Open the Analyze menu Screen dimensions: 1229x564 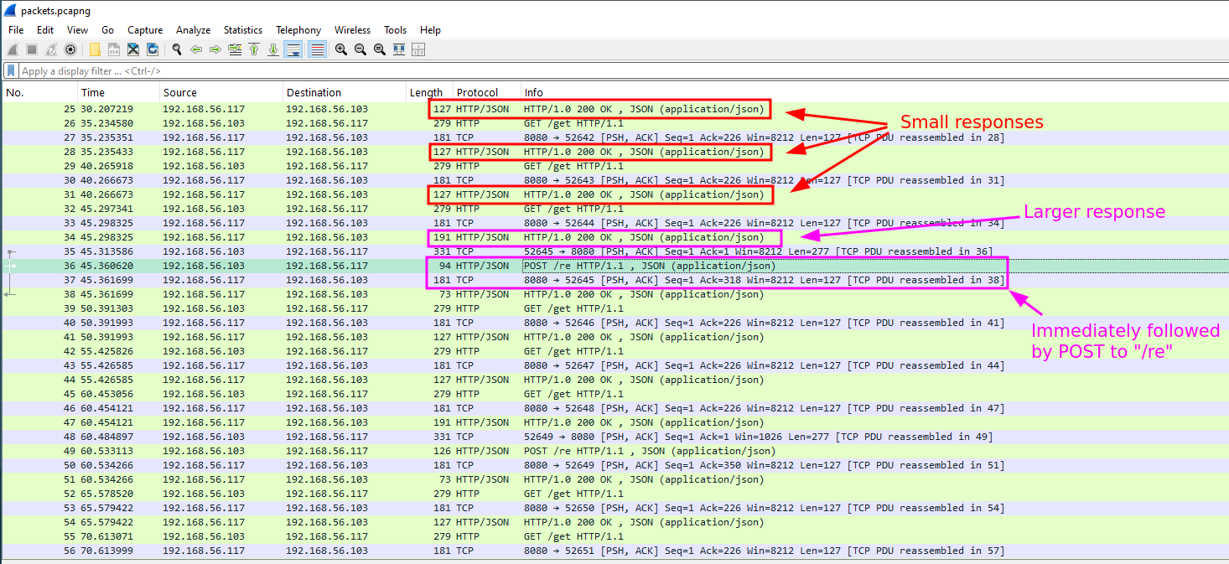193,30
